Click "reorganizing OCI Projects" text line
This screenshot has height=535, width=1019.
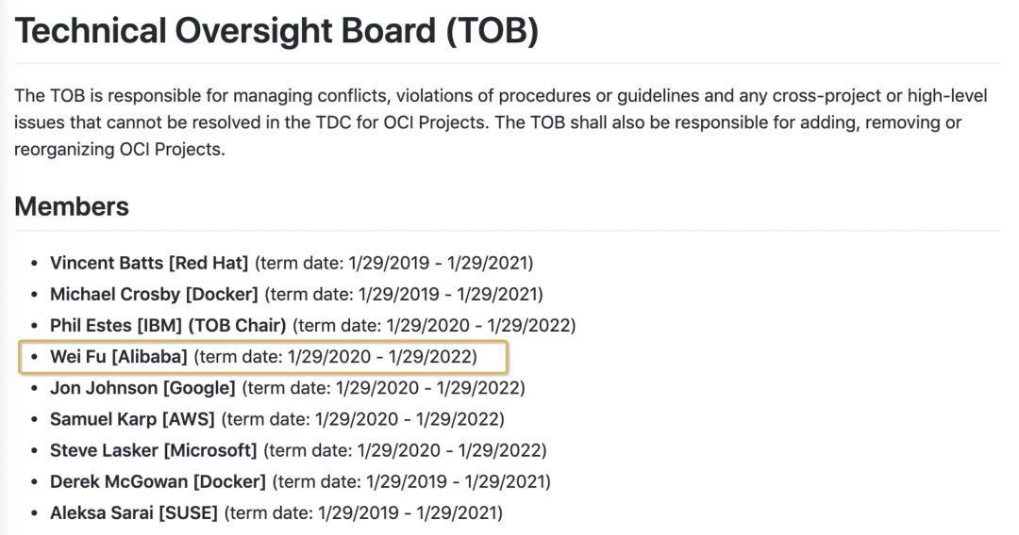click(x=120, y=149)
